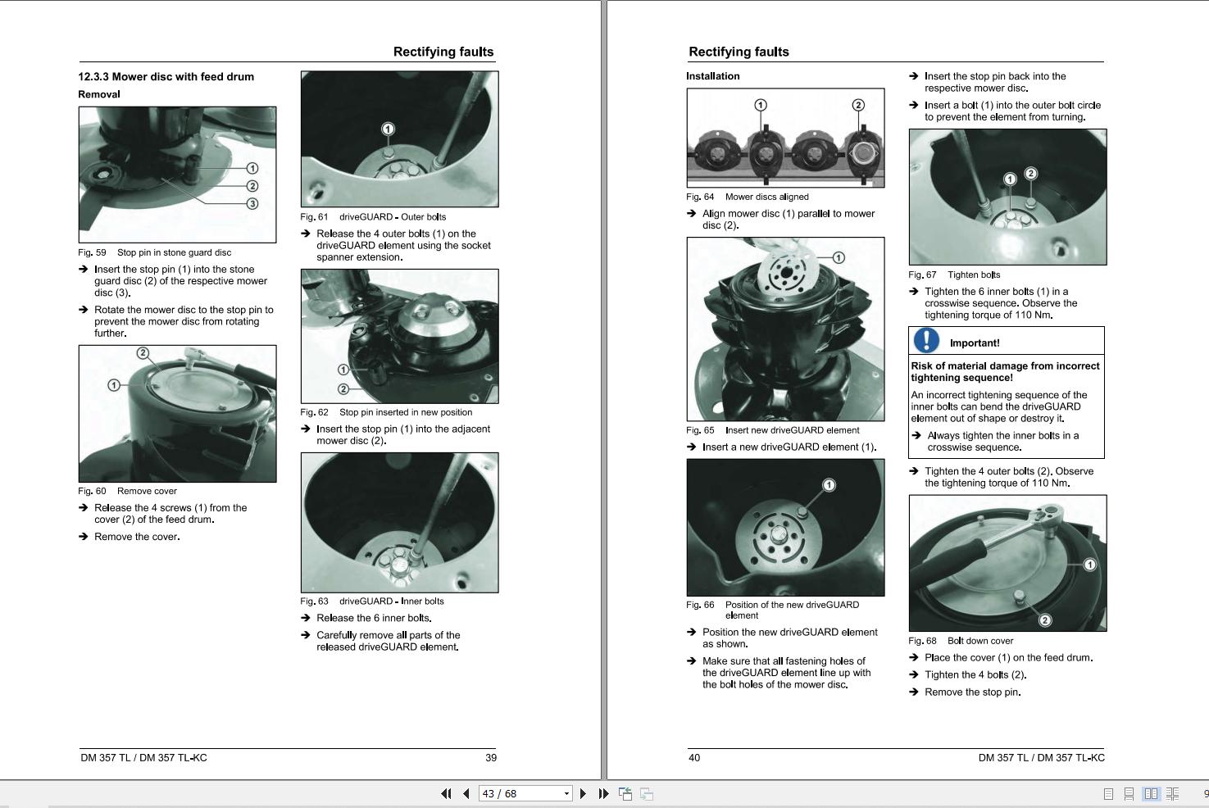
Task: Click caption 'Fig. 65 Insert new driveGUARD element'
Action: click(773, 430)
